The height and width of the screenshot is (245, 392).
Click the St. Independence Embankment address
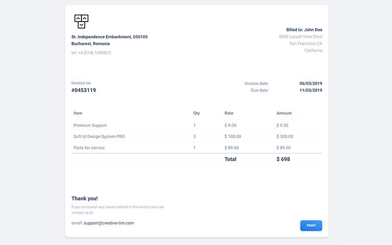pyautogui.click(x=109, y=37)
